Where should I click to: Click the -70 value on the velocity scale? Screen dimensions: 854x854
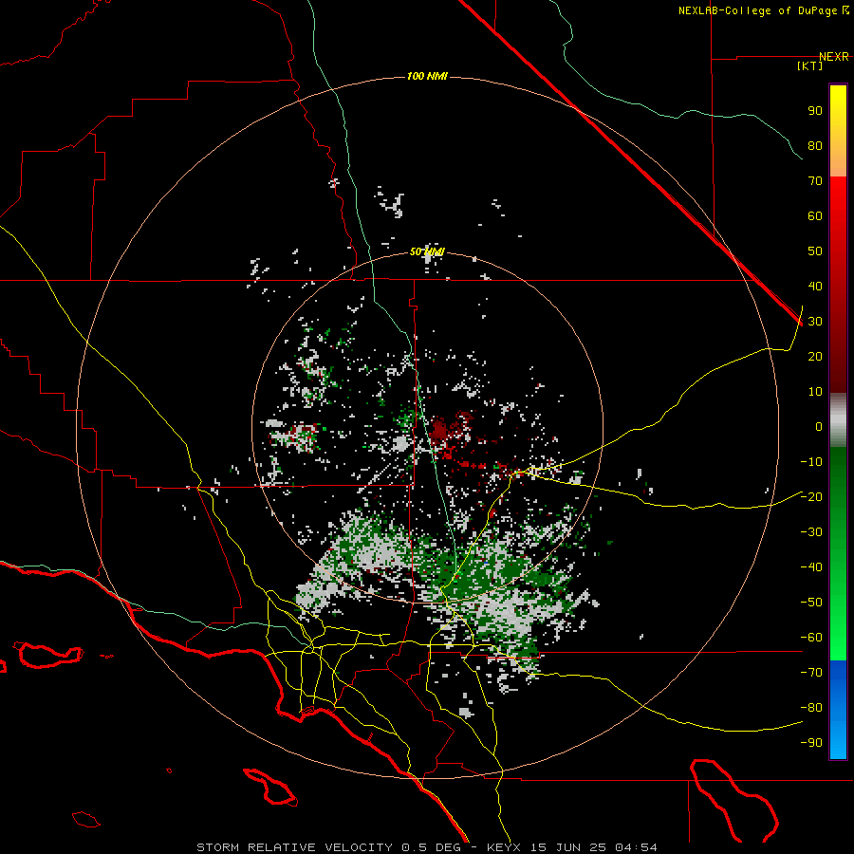811,673
